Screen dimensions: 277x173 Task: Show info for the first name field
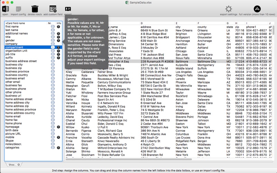coord(59,27)
